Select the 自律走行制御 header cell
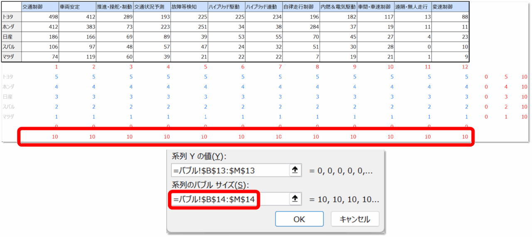The height and width of the screenshot is (237, 532). coord(301,7)
